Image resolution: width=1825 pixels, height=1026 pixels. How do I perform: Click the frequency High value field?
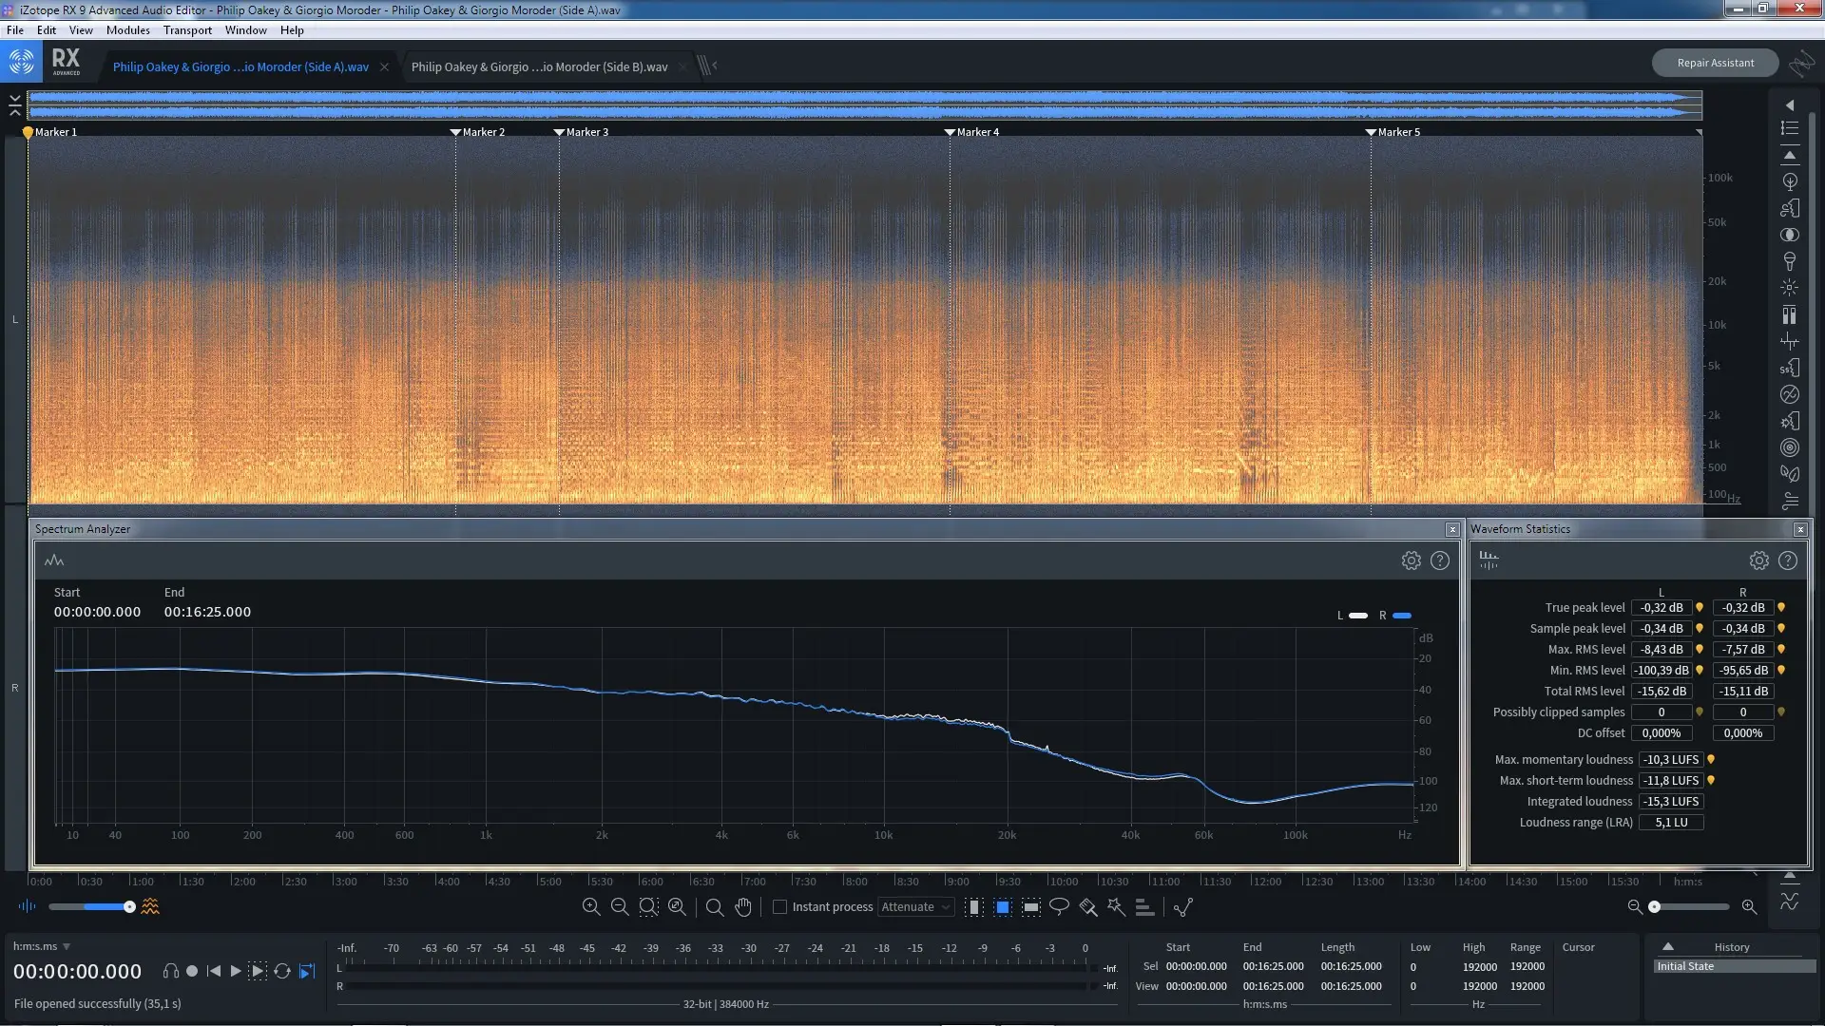click(1480, 966)
